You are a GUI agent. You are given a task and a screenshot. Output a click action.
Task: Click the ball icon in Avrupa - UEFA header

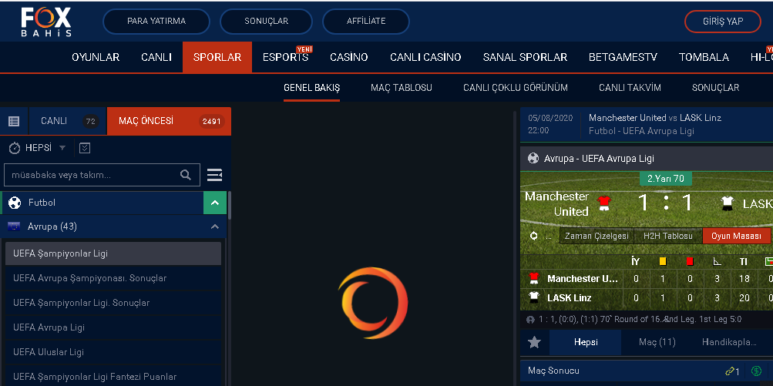tap(533, 158)
